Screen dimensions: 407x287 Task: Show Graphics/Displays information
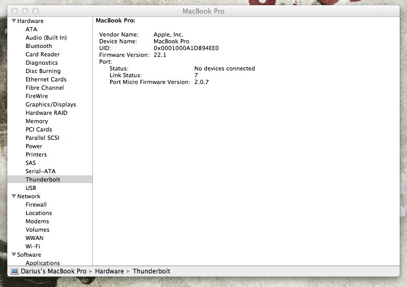tap(51, 104)
